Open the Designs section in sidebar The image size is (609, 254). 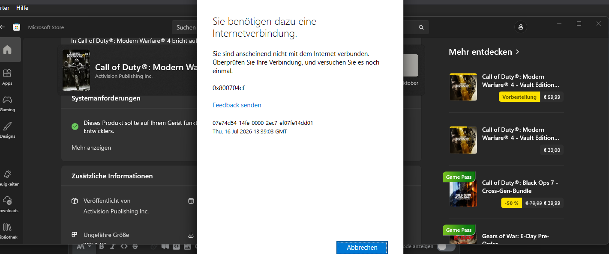tap(7, 130)
